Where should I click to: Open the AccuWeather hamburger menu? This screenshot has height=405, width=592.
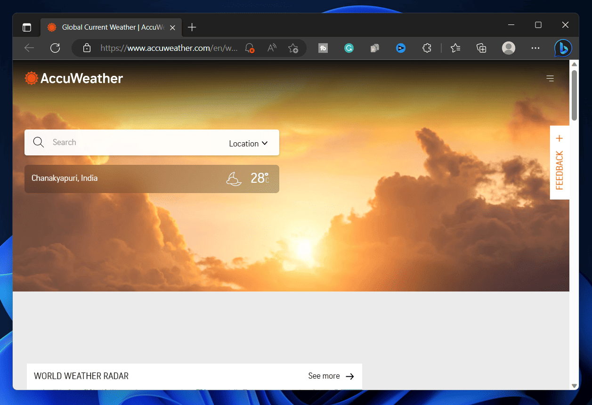coord(550,78)
